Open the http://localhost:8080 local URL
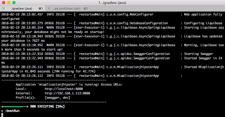This screenshot has width=225, height=117. tap(64, 89)
